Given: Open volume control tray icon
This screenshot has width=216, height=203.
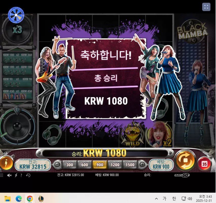Looking at the screenshot, I should tap(190, 198).
